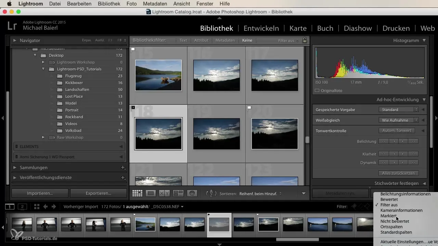Click the filter lock icon
The image size is (438, 246).
(305, 40)
